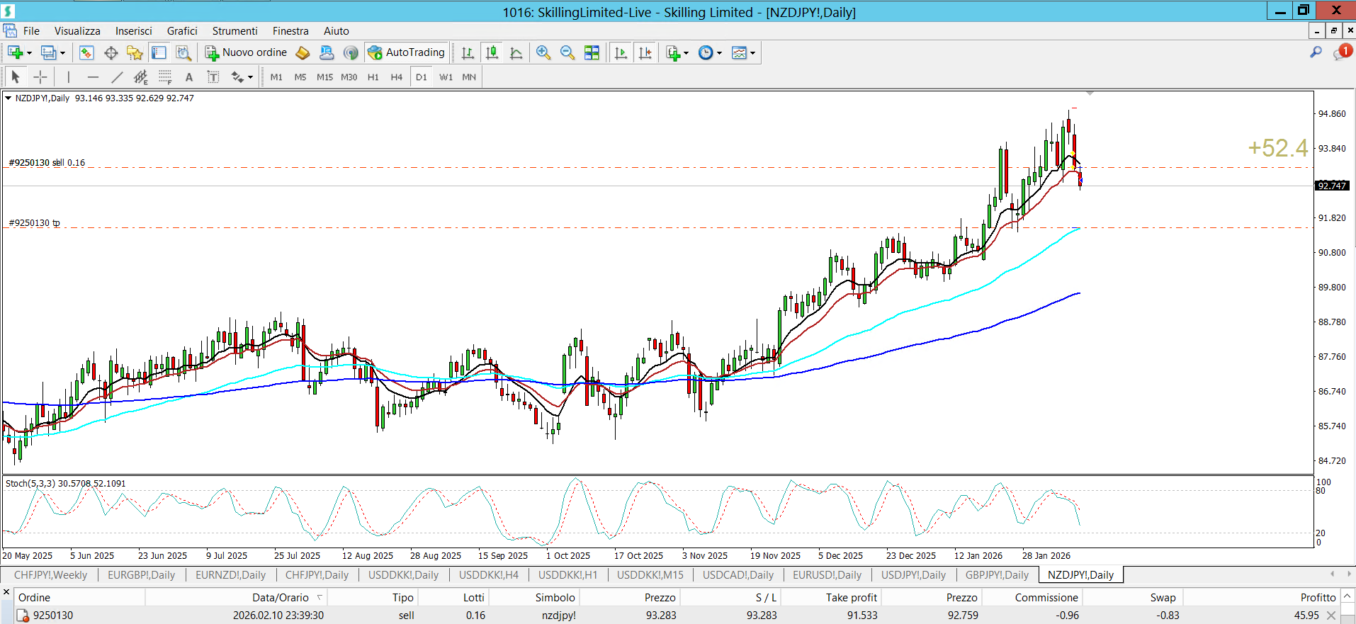This screenshot has width=1356, height=624.
Task: Open the search magnifier icon
Action: click(x=1316, y=52)
